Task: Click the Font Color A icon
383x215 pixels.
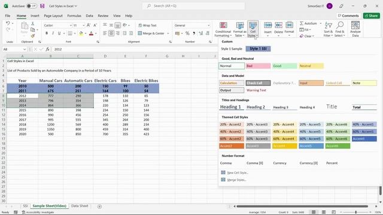Action: pyautogui.click(x=91, y=33)
